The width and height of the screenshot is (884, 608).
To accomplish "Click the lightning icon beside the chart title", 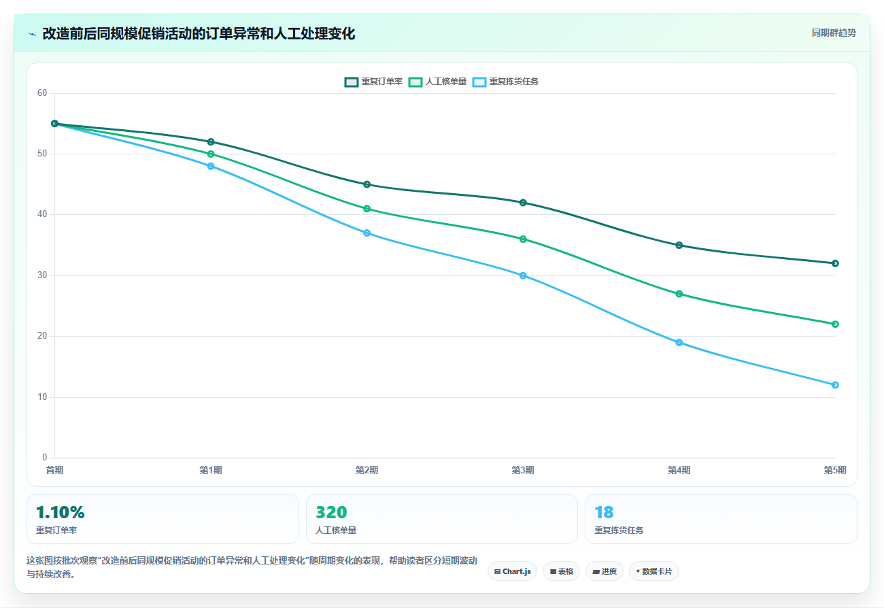I will pos(33,34).
